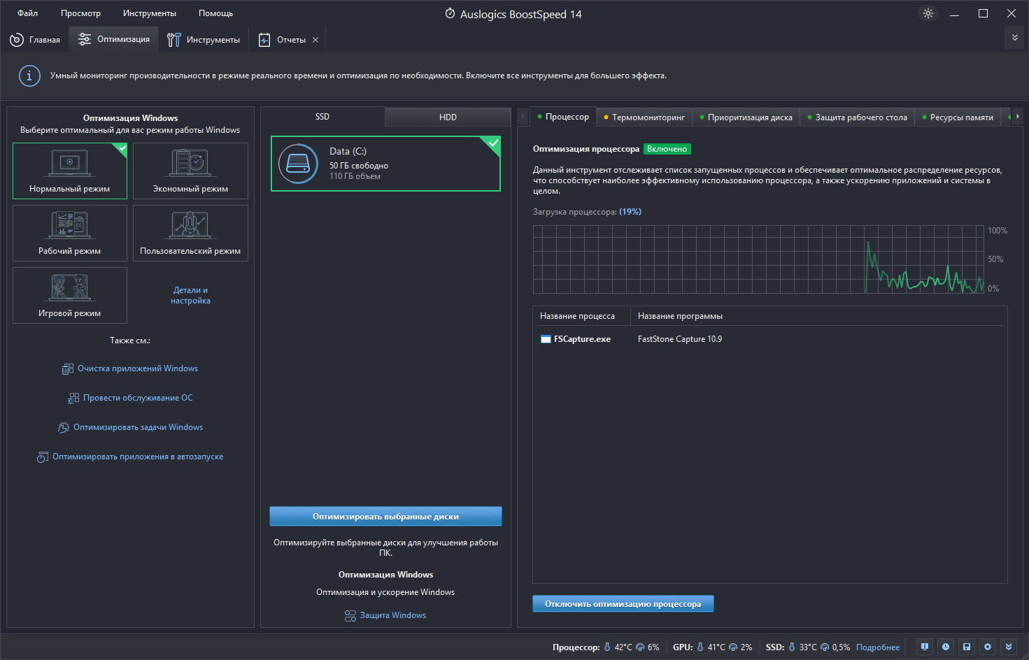
Task: Open the Ресурсы памяти tab
Action: pos(958,117)
